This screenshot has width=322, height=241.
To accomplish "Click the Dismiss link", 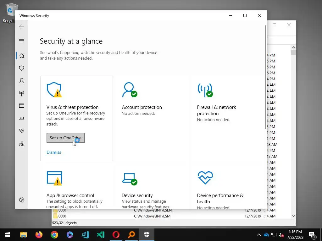I will [x=54, y=152].
